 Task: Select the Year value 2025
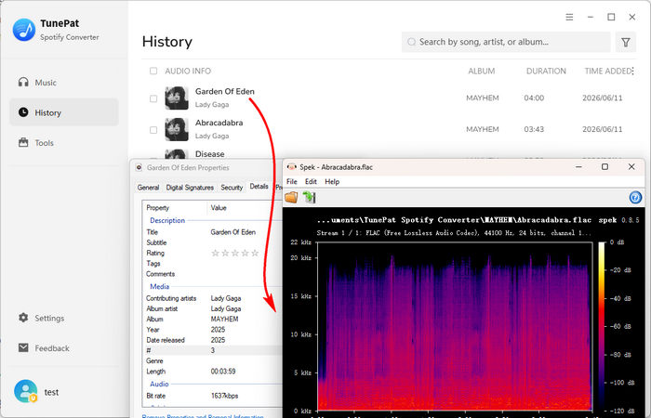(218, 330)
